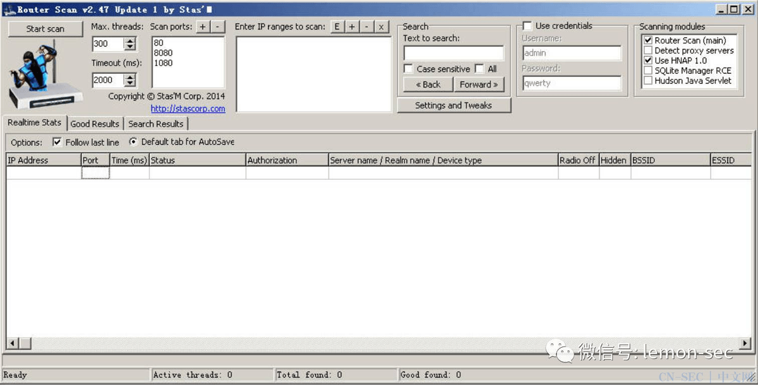Enable Hudson Java Servlet module

click(x=647, y=81)
